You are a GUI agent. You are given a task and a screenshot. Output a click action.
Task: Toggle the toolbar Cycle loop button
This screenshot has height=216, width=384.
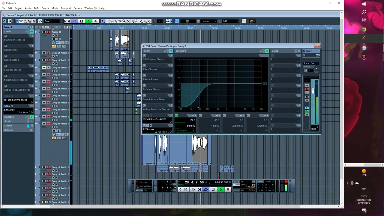[x=74, y=21]
